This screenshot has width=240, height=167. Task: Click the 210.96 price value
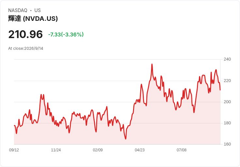click(x=25, y=34)
